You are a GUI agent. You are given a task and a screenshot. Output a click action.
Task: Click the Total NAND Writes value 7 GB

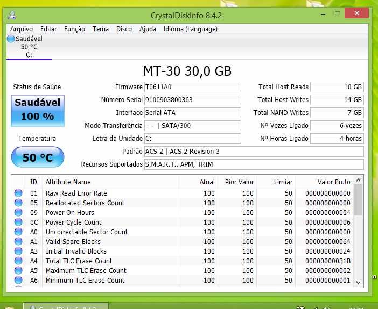337,113
